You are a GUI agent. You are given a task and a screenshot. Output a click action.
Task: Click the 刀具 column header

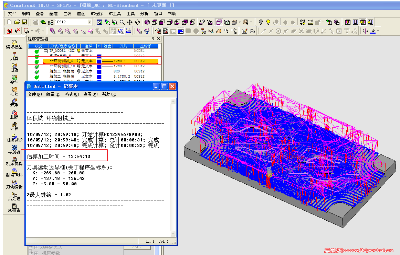point(123,46)
